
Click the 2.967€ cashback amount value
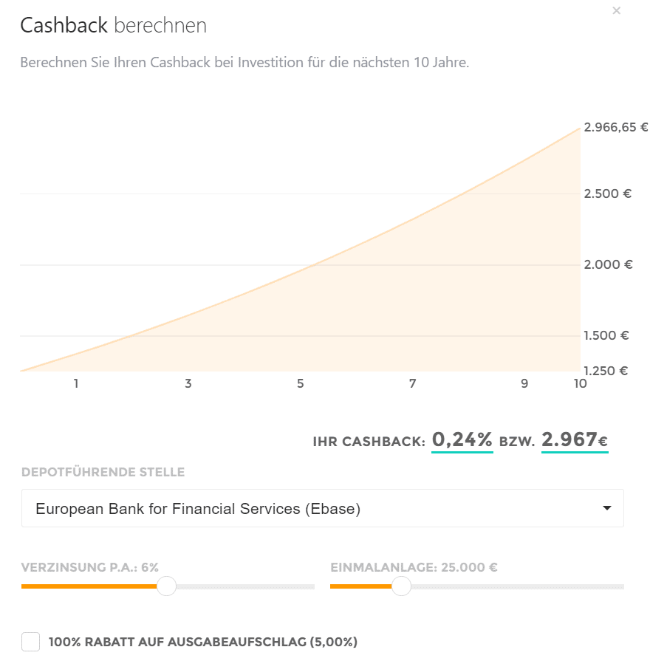(x=575, y=440)
